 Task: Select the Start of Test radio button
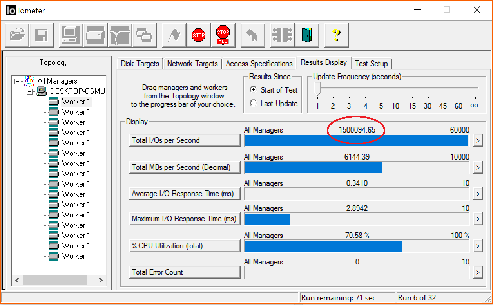(254, 90)
